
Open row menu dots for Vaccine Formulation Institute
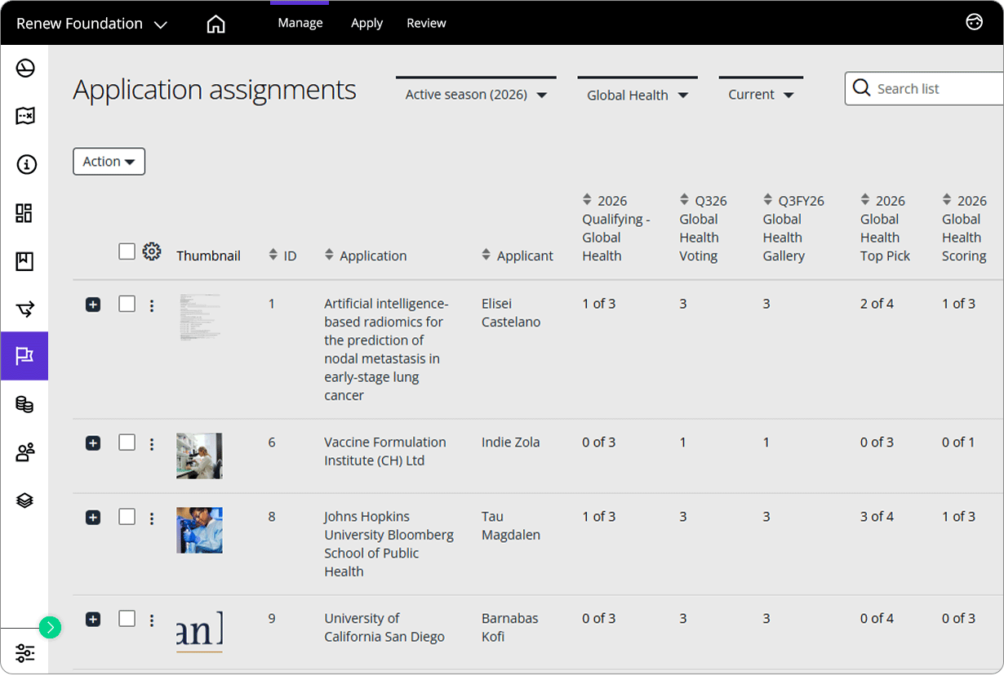(152, 444)
